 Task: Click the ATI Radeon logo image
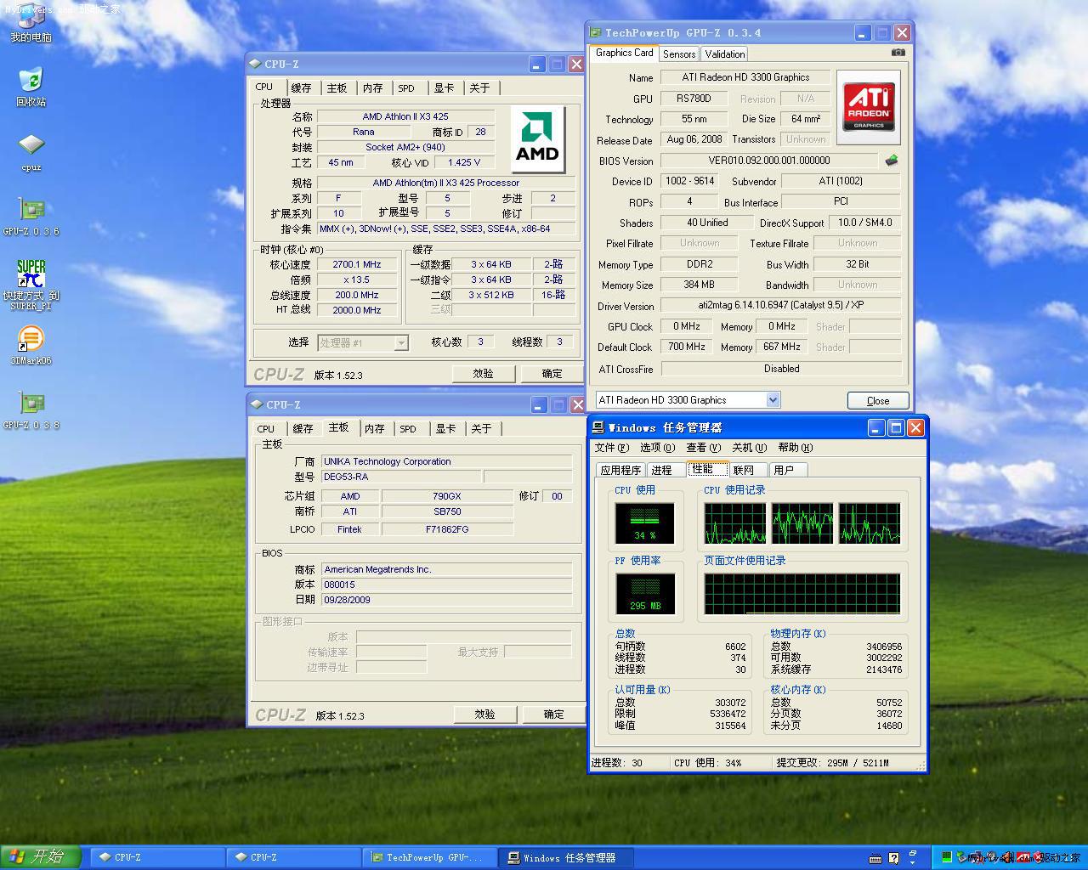pyautogui.click(x=868, y=107)
